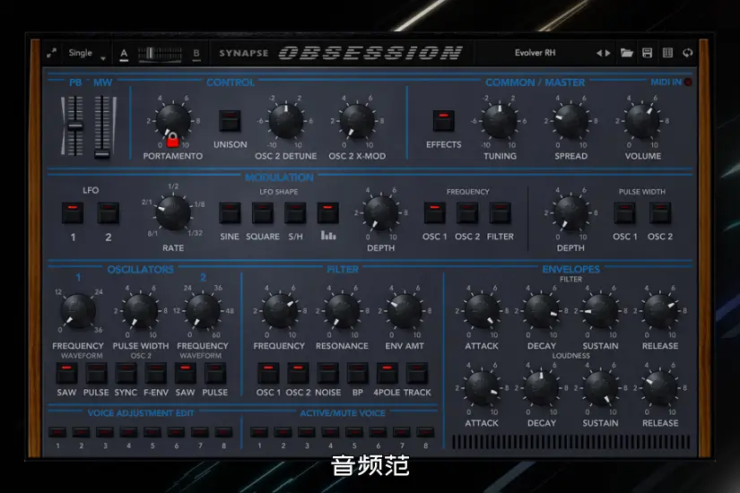
Task: Click the A/B morph slider
Action: pyautogui.click(x=160, y=53)
